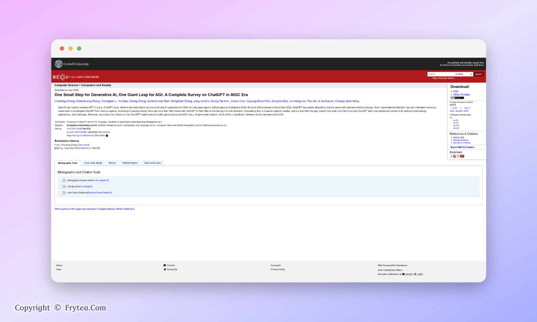Click the DOI info circle icon
The width and height of the screenshot is (537, 322).
[x=107, y=135]
